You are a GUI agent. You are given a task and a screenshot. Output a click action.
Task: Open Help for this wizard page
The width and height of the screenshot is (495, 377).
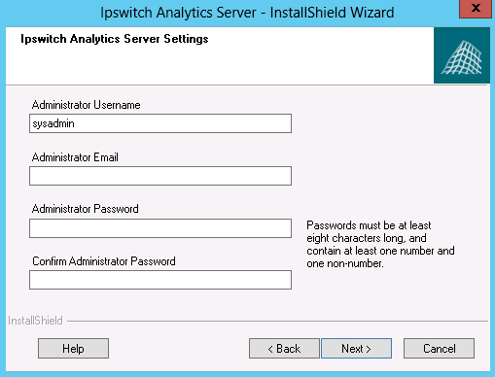pos(73,349)
